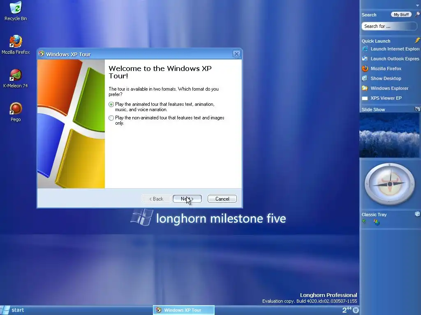Open XPS Viewer EP from Quick Launch

[382, 98]
